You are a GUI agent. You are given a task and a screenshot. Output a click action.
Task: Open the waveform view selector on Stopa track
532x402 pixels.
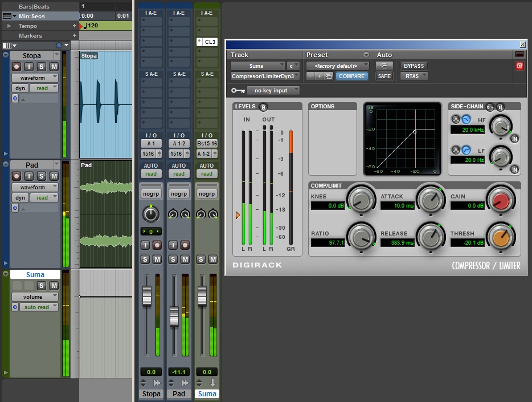pyautogui.click(x=35, y=78)
